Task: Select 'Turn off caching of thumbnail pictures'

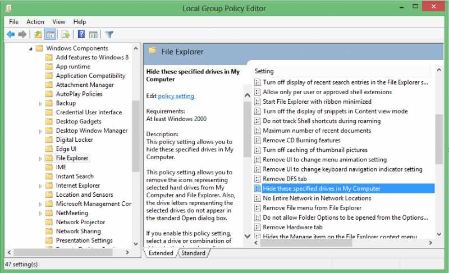Action: [x=315, y=150]
